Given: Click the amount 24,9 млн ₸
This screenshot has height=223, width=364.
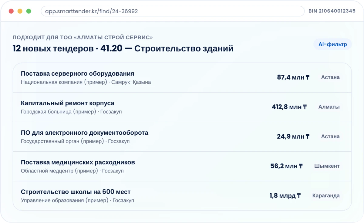Looking at the screenshot, I should point(293,137).
